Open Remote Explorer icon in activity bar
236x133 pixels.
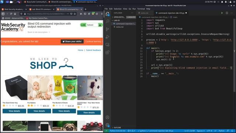click(x=107, y=45)
